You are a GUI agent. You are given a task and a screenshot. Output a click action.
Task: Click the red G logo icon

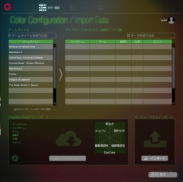[8, 7]
